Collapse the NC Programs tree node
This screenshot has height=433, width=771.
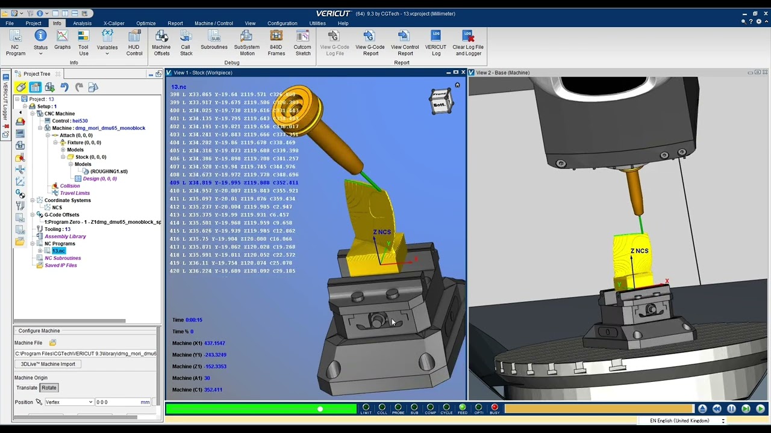point(33,244)
